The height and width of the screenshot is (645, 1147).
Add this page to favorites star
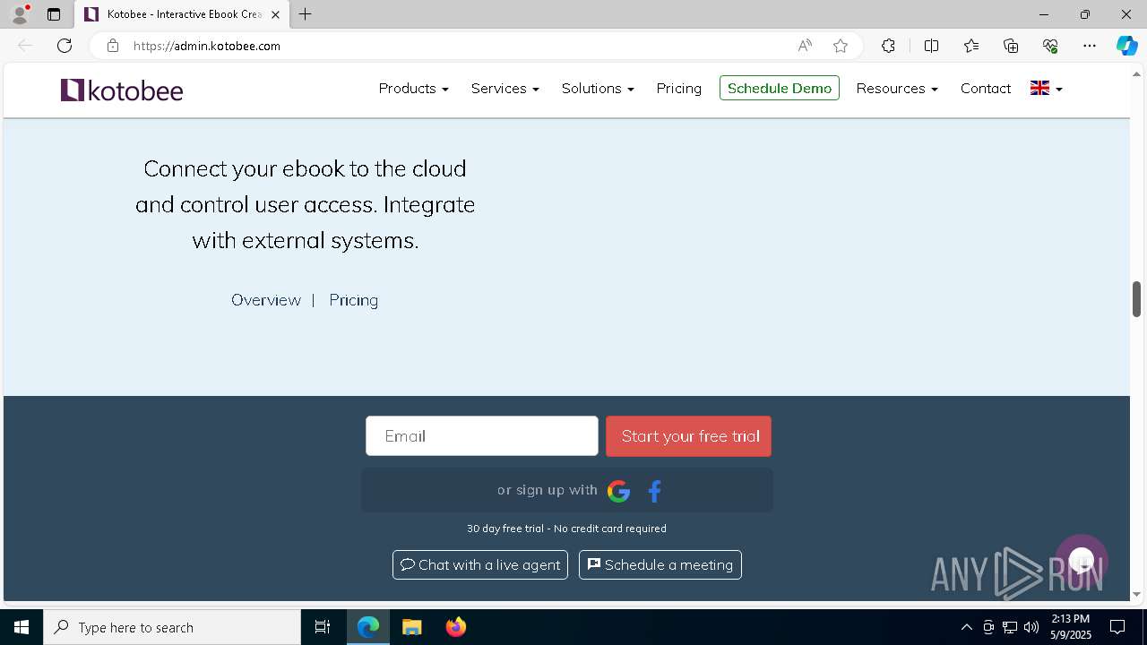(x=841, y=46)
